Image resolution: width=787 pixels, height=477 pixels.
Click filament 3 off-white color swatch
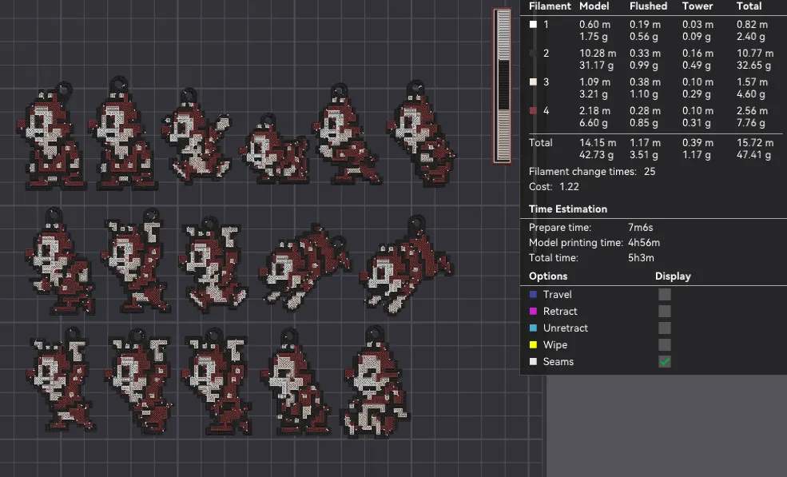point(533,81)
